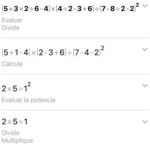Select the (4÷2−3+6) group in the first expression

75,9
